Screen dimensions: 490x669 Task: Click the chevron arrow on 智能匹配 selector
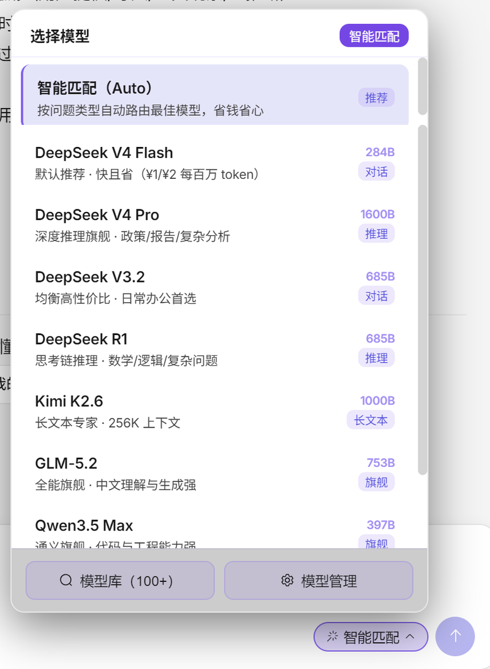[410, 637]
